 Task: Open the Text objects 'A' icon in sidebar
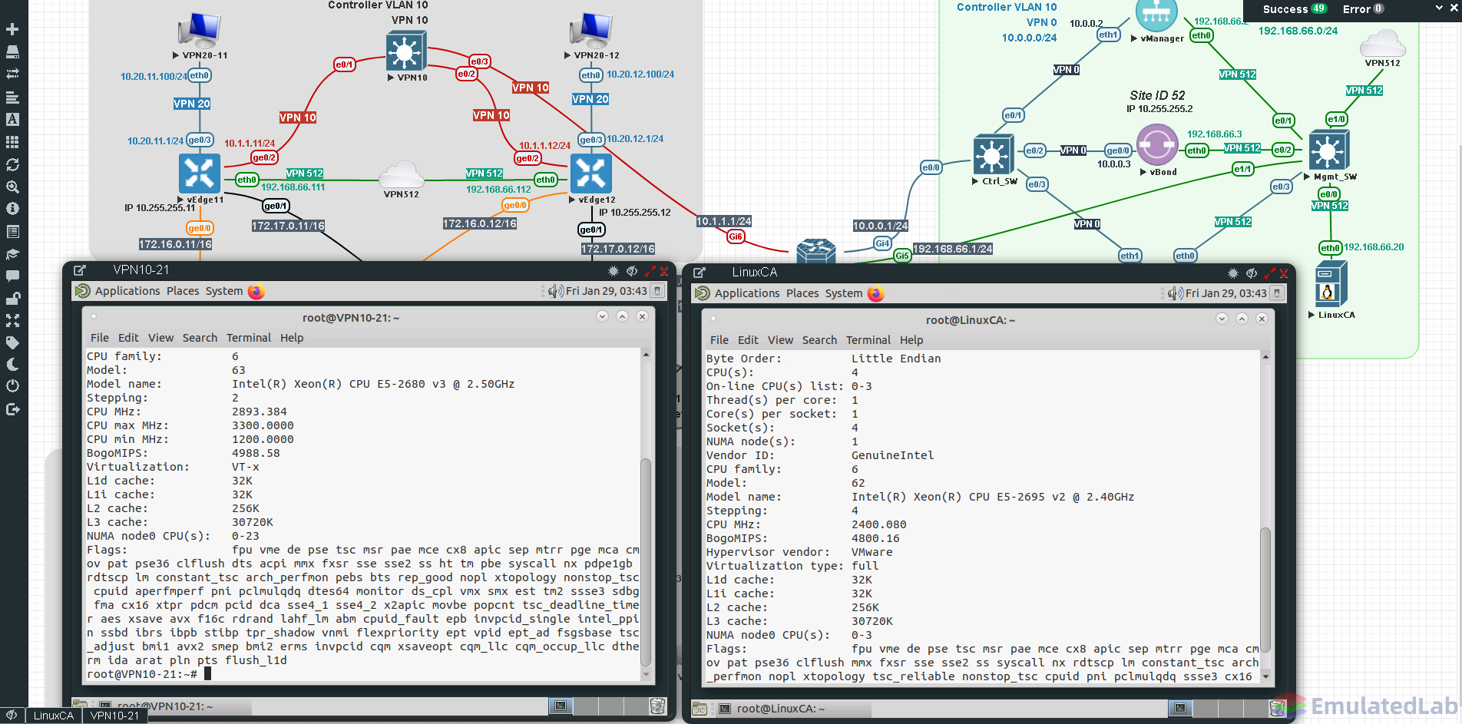12,119
